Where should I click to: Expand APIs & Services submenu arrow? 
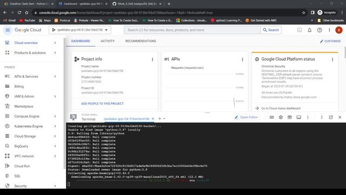click(x=55, y=76)
